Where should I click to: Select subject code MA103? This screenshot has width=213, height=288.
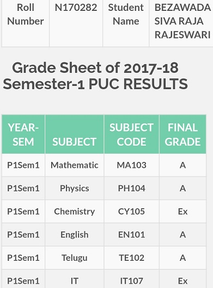click(x=131, y=165)
